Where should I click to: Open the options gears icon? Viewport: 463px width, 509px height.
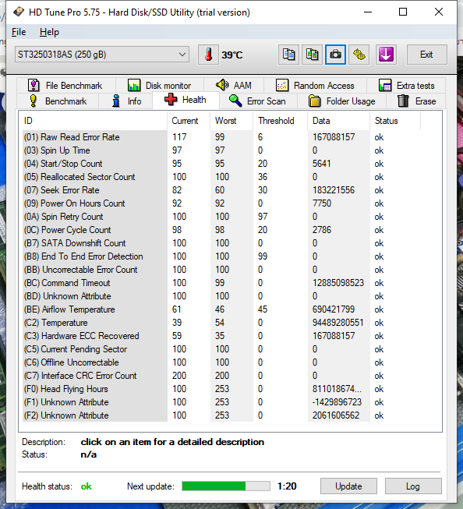point(359,55)
